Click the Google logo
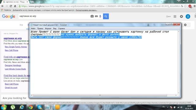 [x=9, y=16]
